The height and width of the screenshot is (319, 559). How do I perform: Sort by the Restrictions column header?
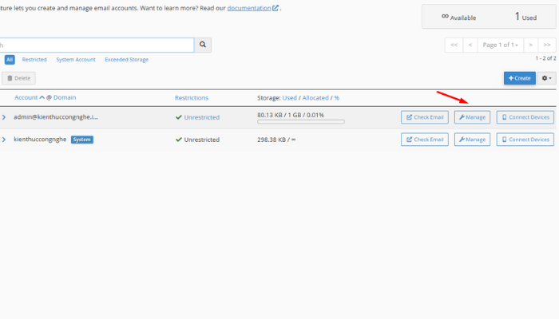[x=192, y=98]
